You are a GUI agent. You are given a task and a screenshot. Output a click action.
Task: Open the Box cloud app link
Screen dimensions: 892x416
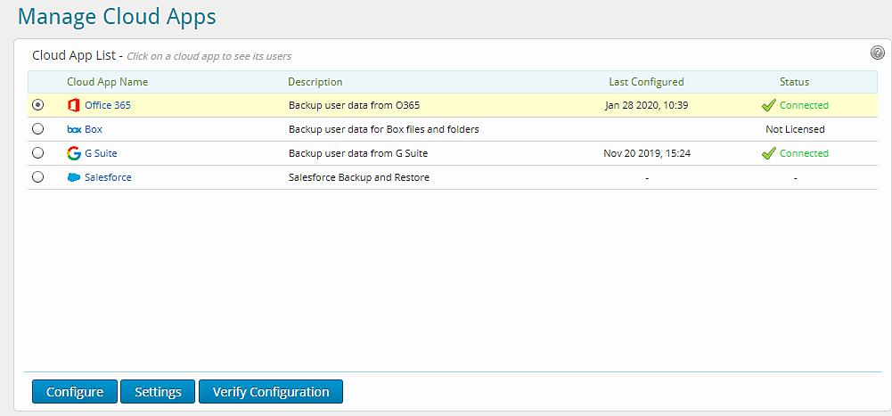94,129
